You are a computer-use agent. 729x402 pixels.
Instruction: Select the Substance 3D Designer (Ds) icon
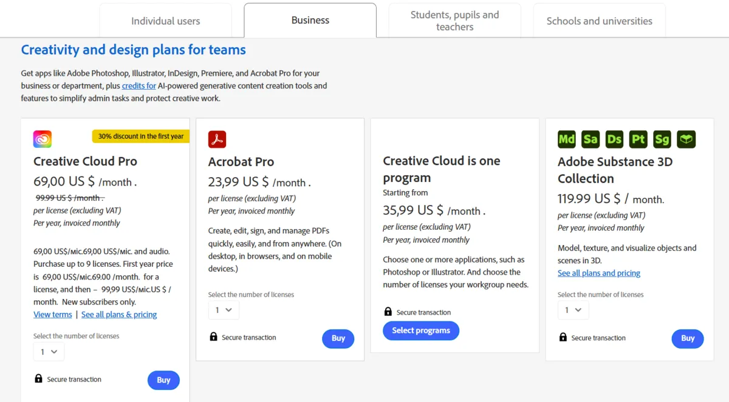pyautogui.click(x=614, y=139)
